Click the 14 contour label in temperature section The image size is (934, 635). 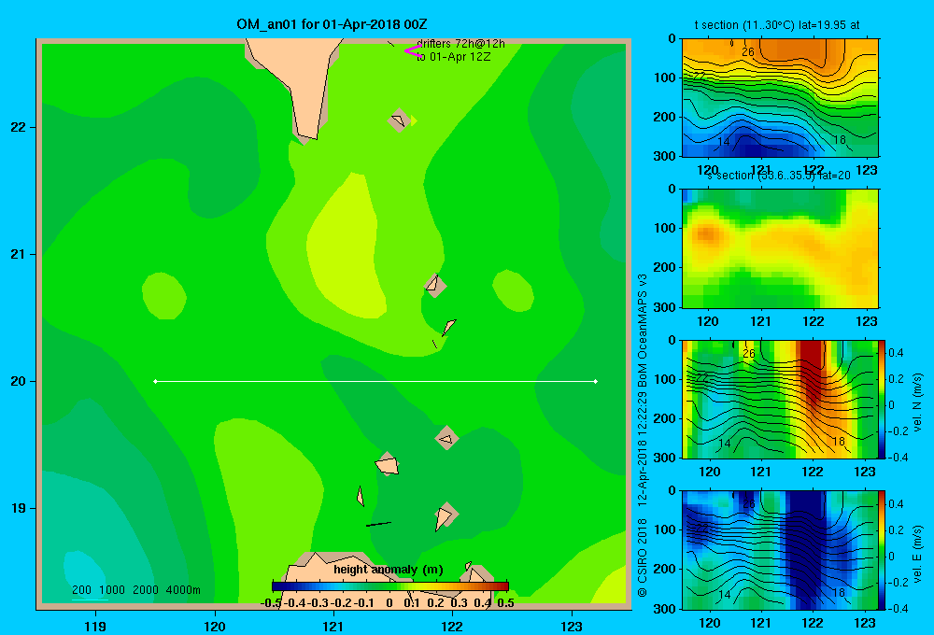pos(724,142)
